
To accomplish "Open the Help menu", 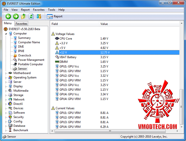I will [61, 10].
